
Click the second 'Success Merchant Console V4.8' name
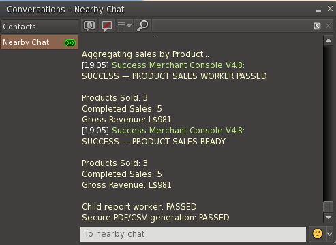(178, 131)
